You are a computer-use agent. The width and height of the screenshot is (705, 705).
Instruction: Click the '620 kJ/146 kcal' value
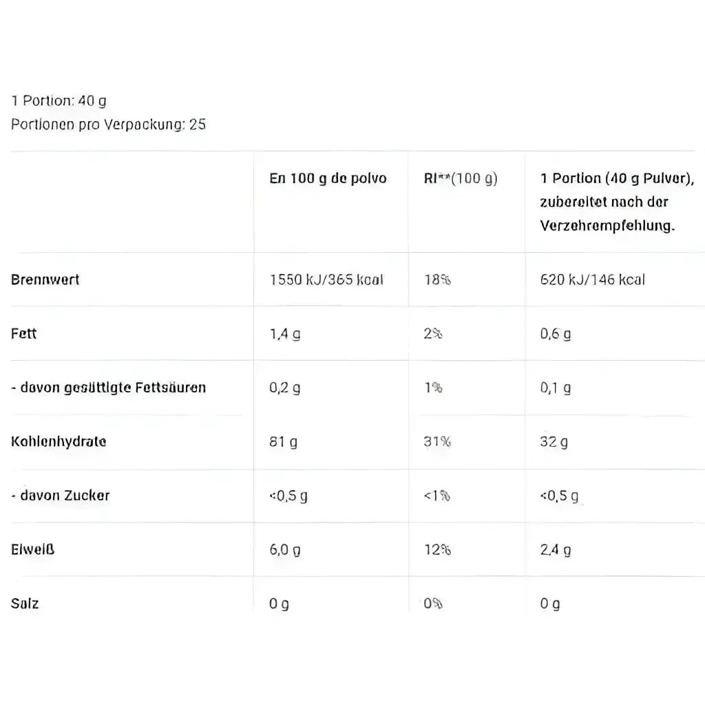tap(593, 280)
